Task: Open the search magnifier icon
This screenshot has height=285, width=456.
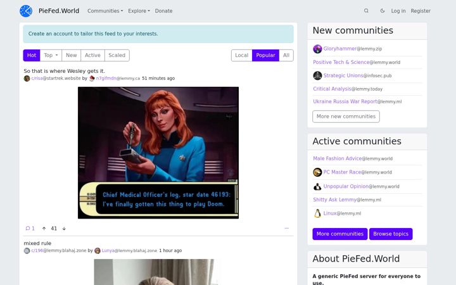Action: (366, 11)
